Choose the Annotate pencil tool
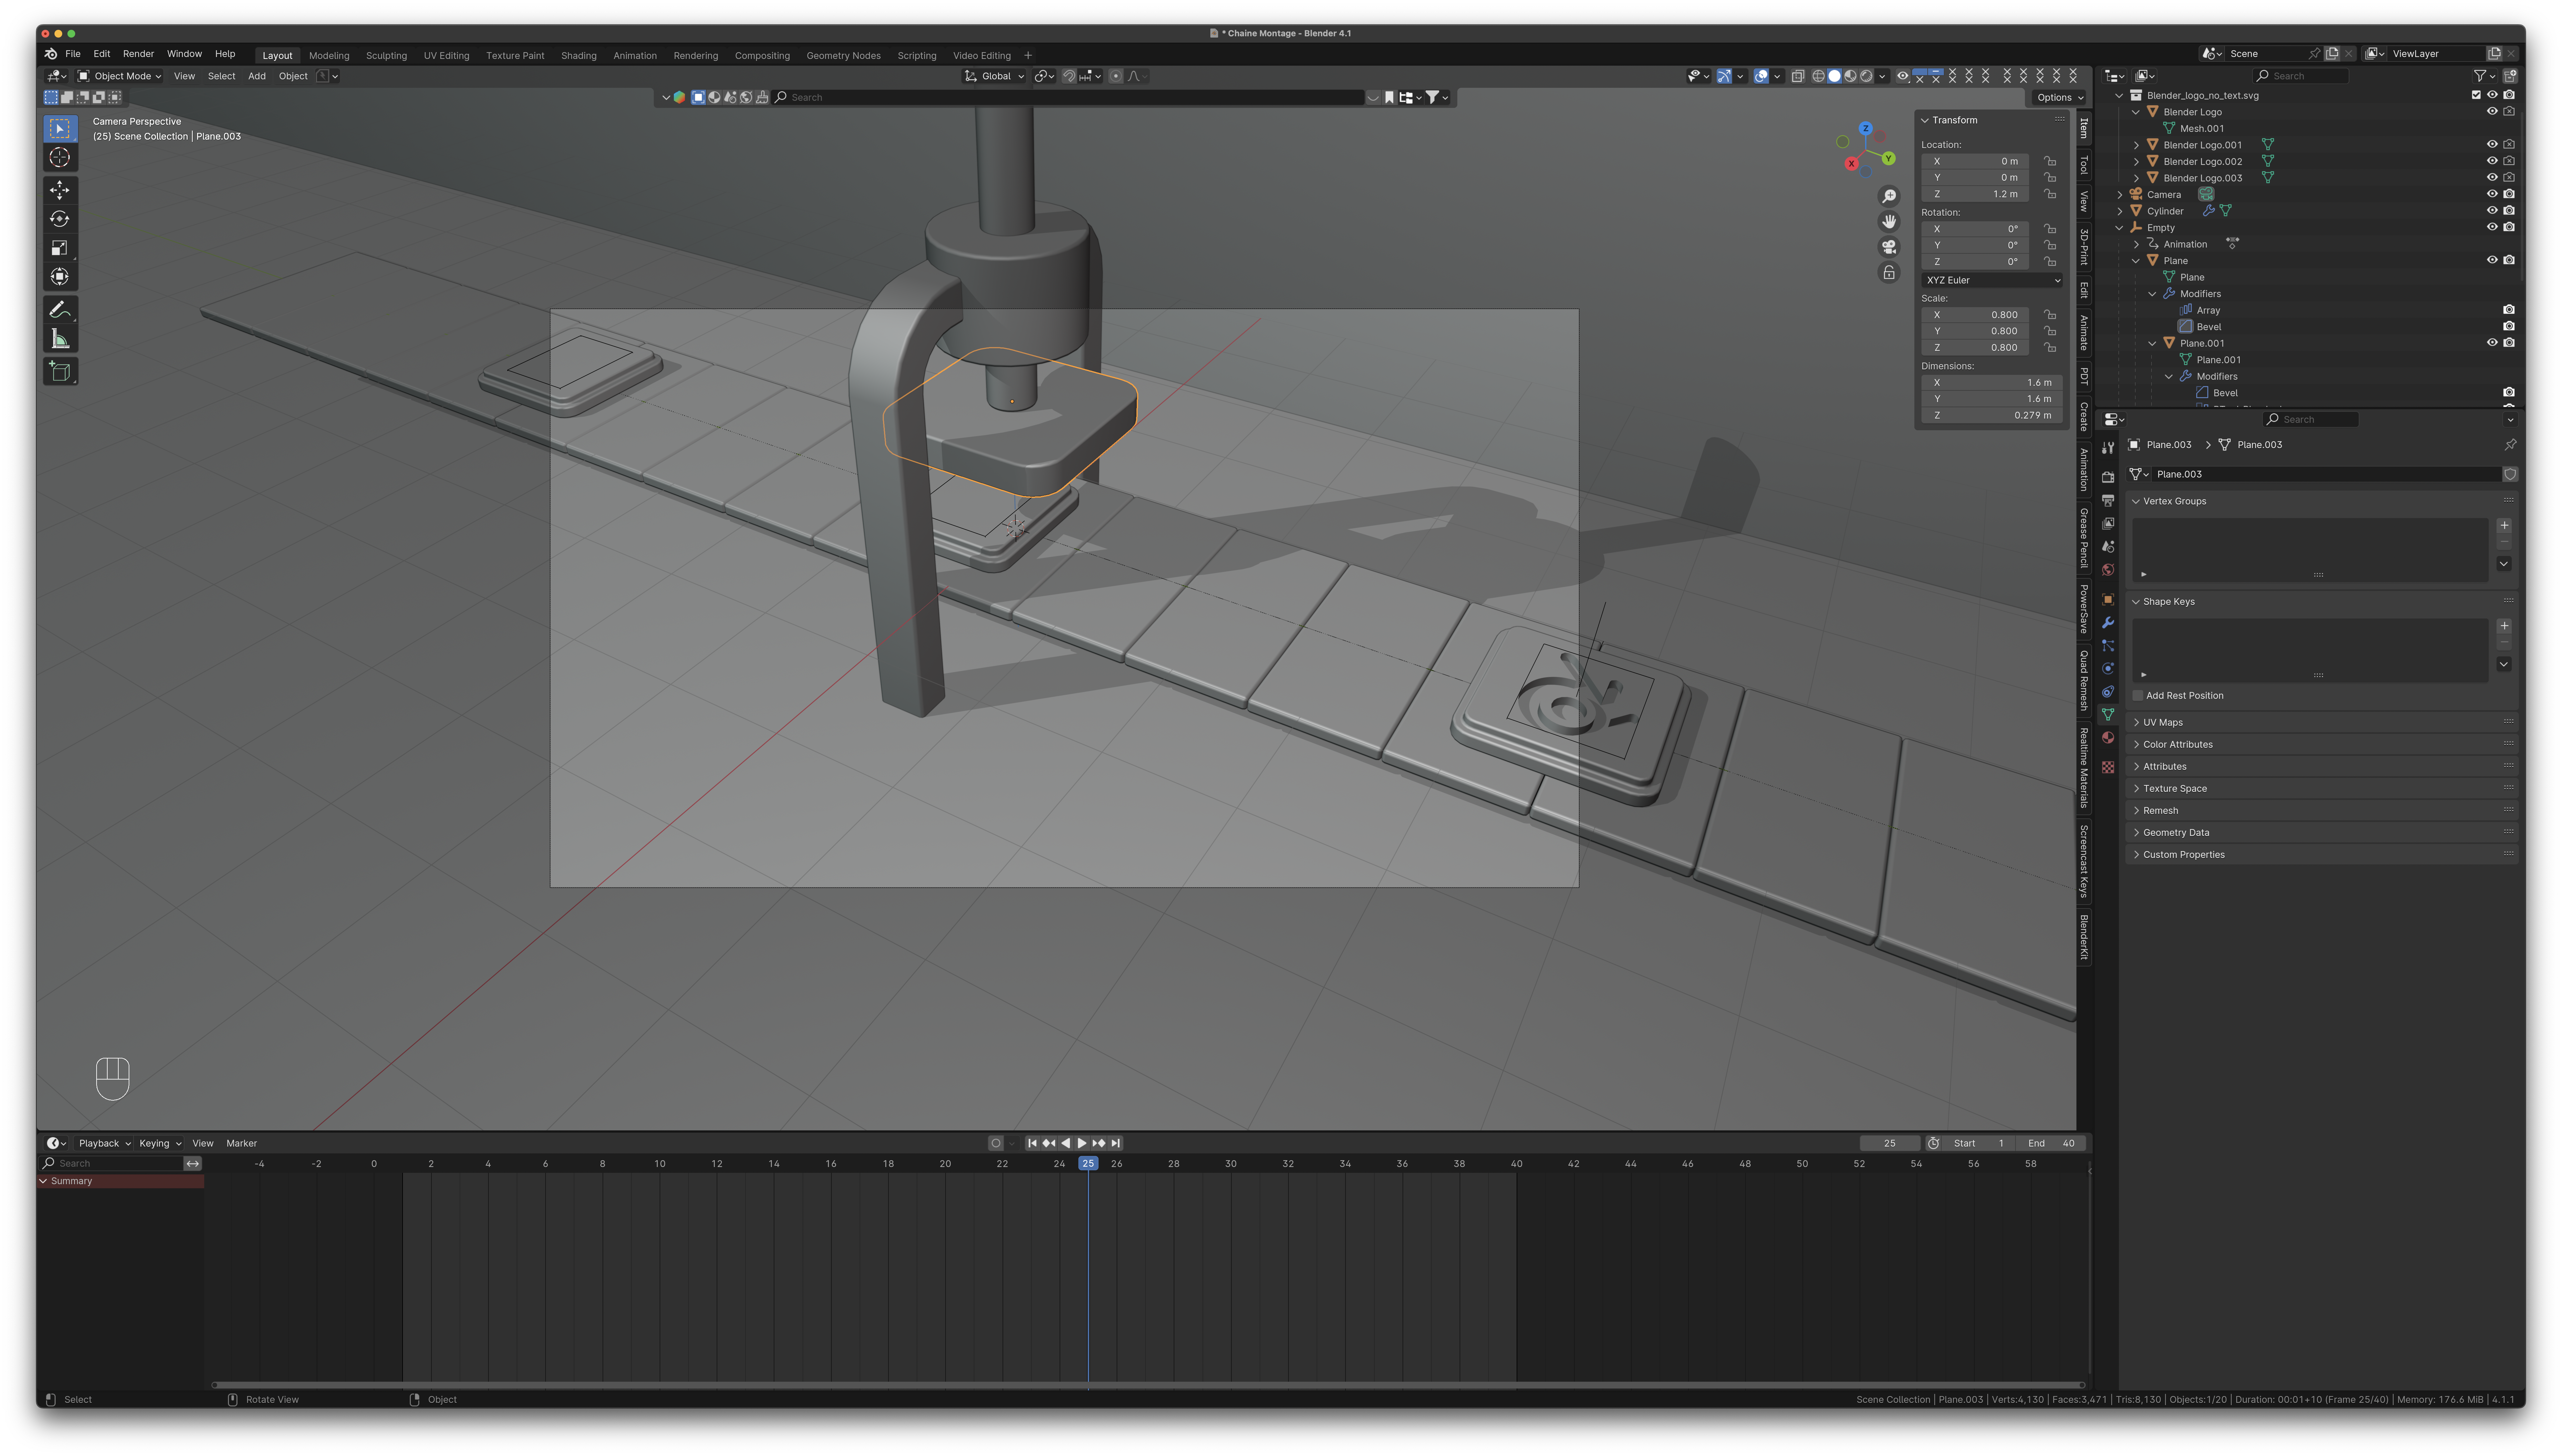This screenshot has height=1456, width=2562. [x=60, y=310]
